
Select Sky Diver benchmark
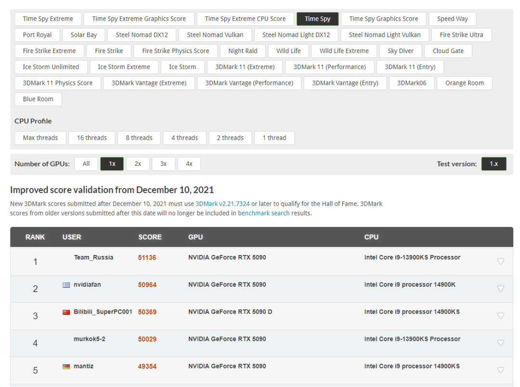click(x=401, y=51)
